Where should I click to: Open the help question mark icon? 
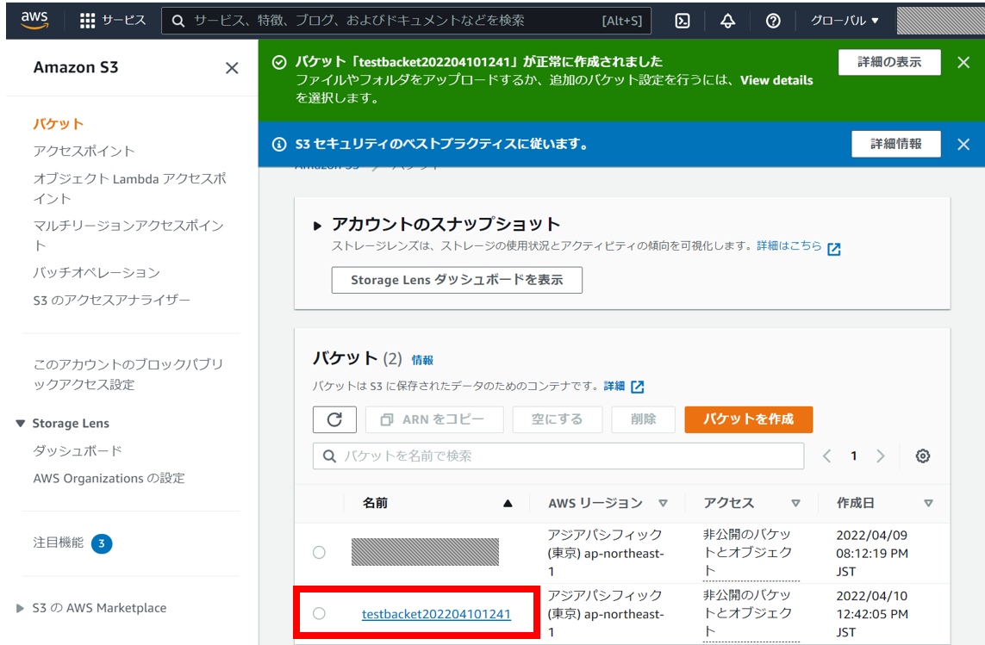tap(773, 21)
